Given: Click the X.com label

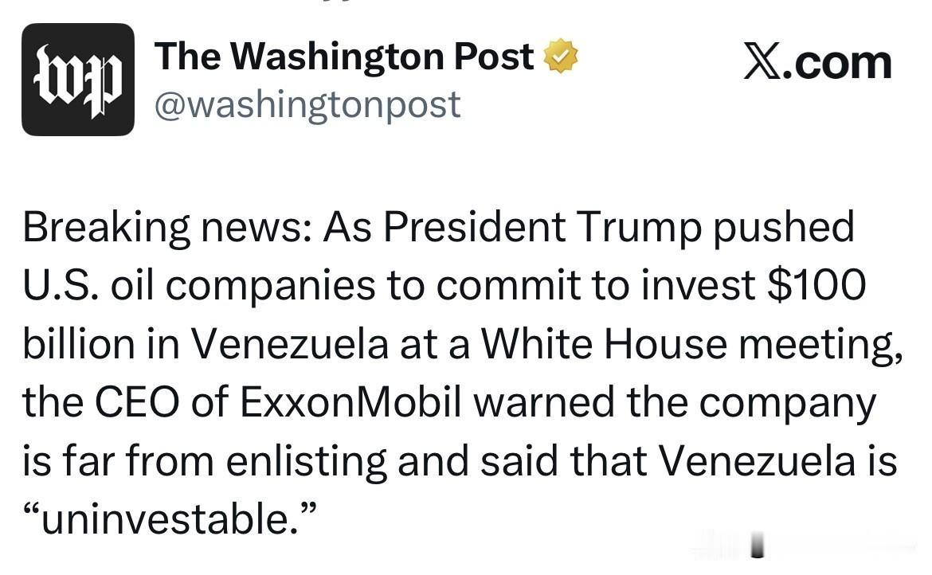Looking at the screenshot, I should [x=817, y=62].
